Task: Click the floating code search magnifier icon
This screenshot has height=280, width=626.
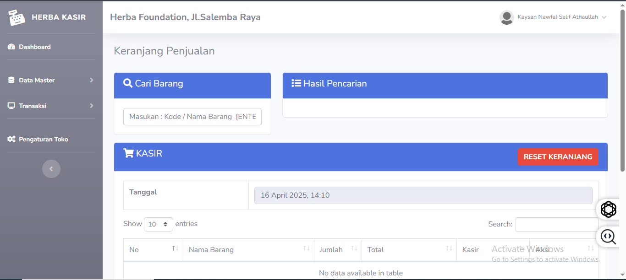Action: (609, 237)
